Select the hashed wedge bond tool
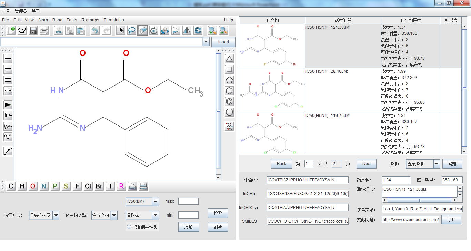The height and width of the screenshot is (251, 471). 8,115
